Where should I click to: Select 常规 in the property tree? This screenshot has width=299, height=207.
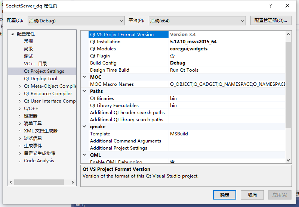tap(28, 41)
